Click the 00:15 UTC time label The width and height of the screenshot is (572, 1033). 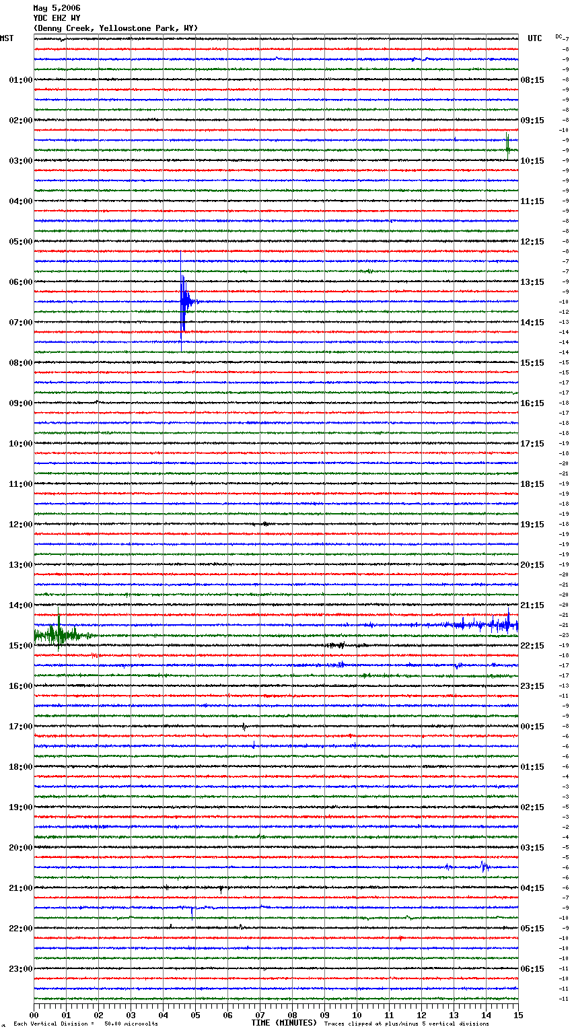[x=532, y=727]
